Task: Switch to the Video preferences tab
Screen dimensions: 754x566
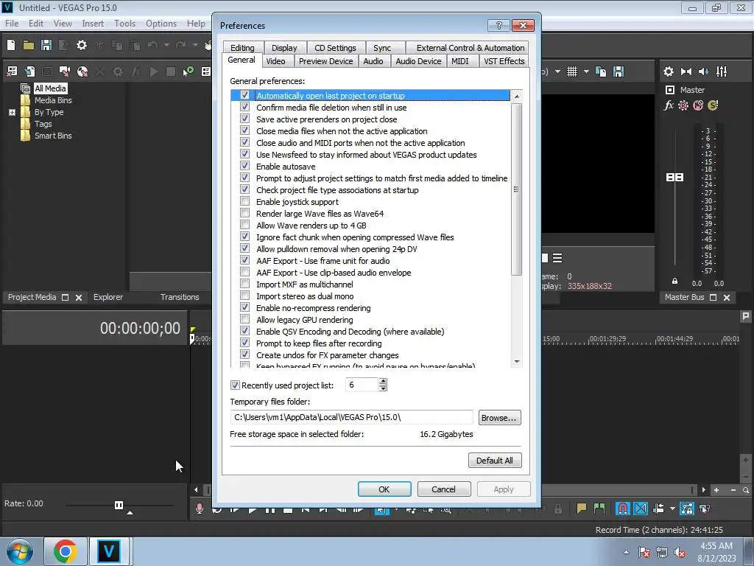Action: point(275,61)
